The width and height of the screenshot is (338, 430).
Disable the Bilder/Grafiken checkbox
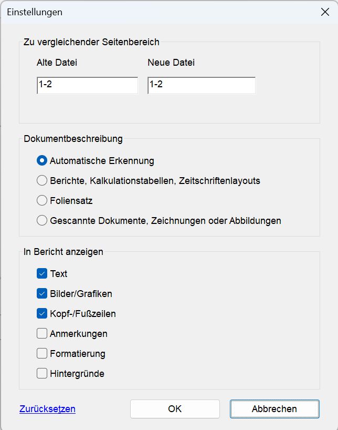[x=41, y=293]
